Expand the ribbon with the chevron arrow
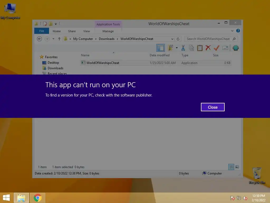This screenshot has height=203, width=270. click(x=232, y=31)
